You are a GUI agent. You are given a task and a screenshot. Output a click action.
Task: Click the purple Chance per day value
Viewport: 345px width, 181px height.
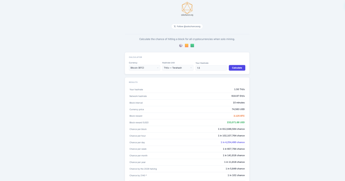(x=232, y=142)
